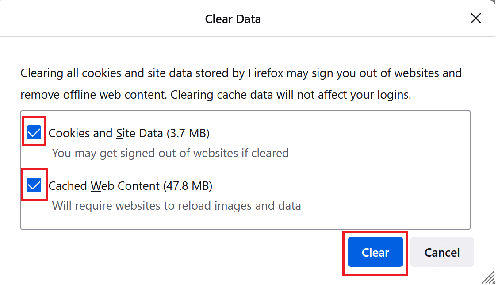
Task: Toggle Cookies and Site Data selection off
Action: [34, 132]
